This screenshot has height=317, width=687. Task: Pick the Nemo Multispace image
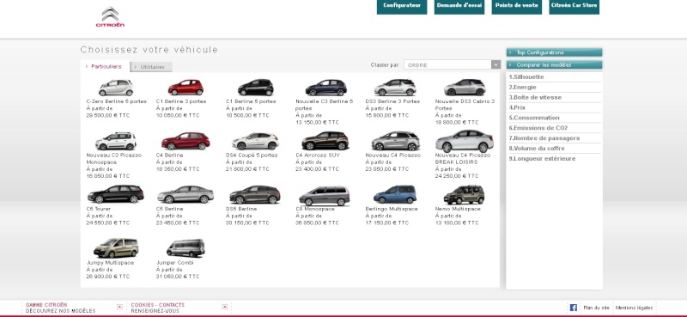(464, 195)
